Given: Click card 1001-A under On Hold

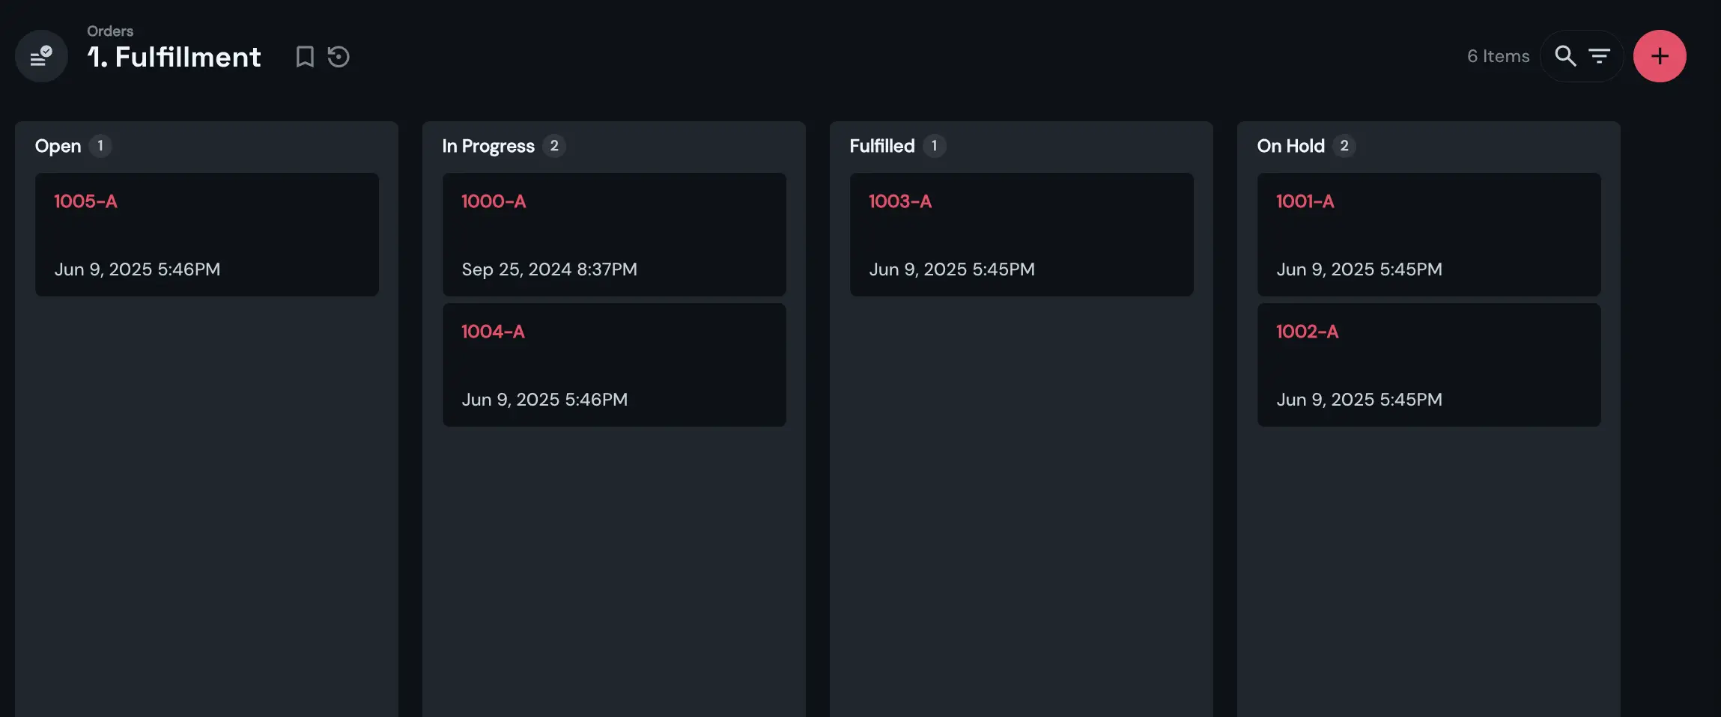Looking at the screenshot, I should tap(1427, 234).
